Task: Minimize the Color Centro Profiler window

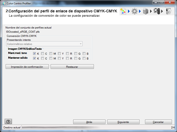Action: pyautogui.click(x=156, y=2)
